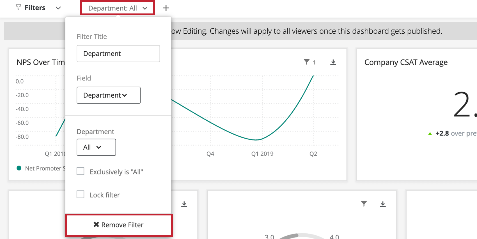The image size is (477, 239).
Task: Click the Filters funnel icon
Action: point(18,7)
